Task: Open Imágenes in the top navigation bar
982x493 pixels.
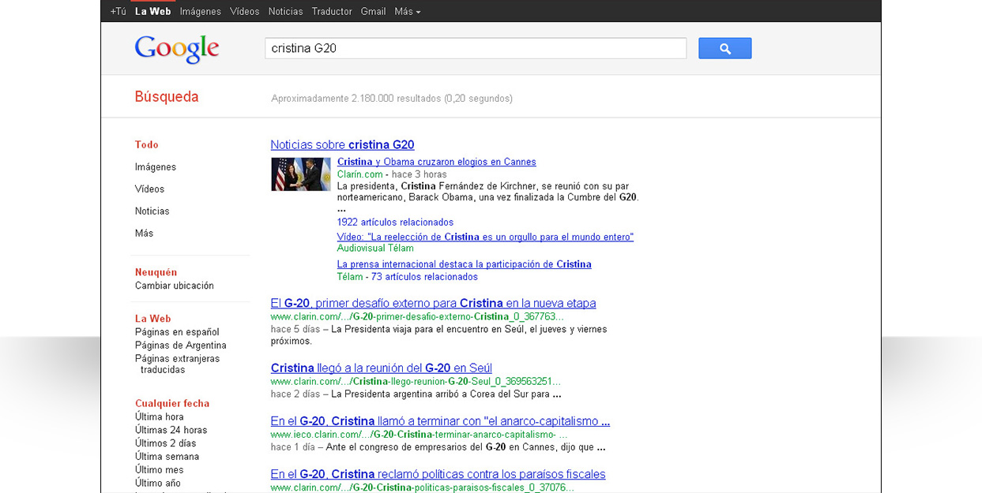Action: (200, 12)
